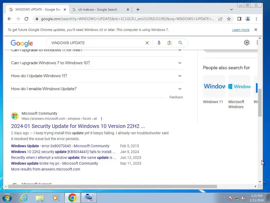Viewport: 270px width, 203px height.
Task: Click the address bar URL
Action: (127, 19)
